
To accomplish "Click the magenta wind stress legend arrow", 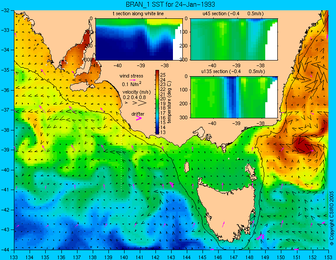I will point(133,80).
